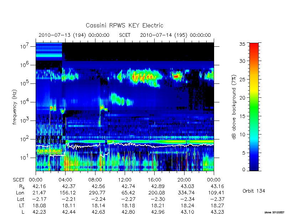Click the '25' value on the color scale

click(x=242, y=79)
